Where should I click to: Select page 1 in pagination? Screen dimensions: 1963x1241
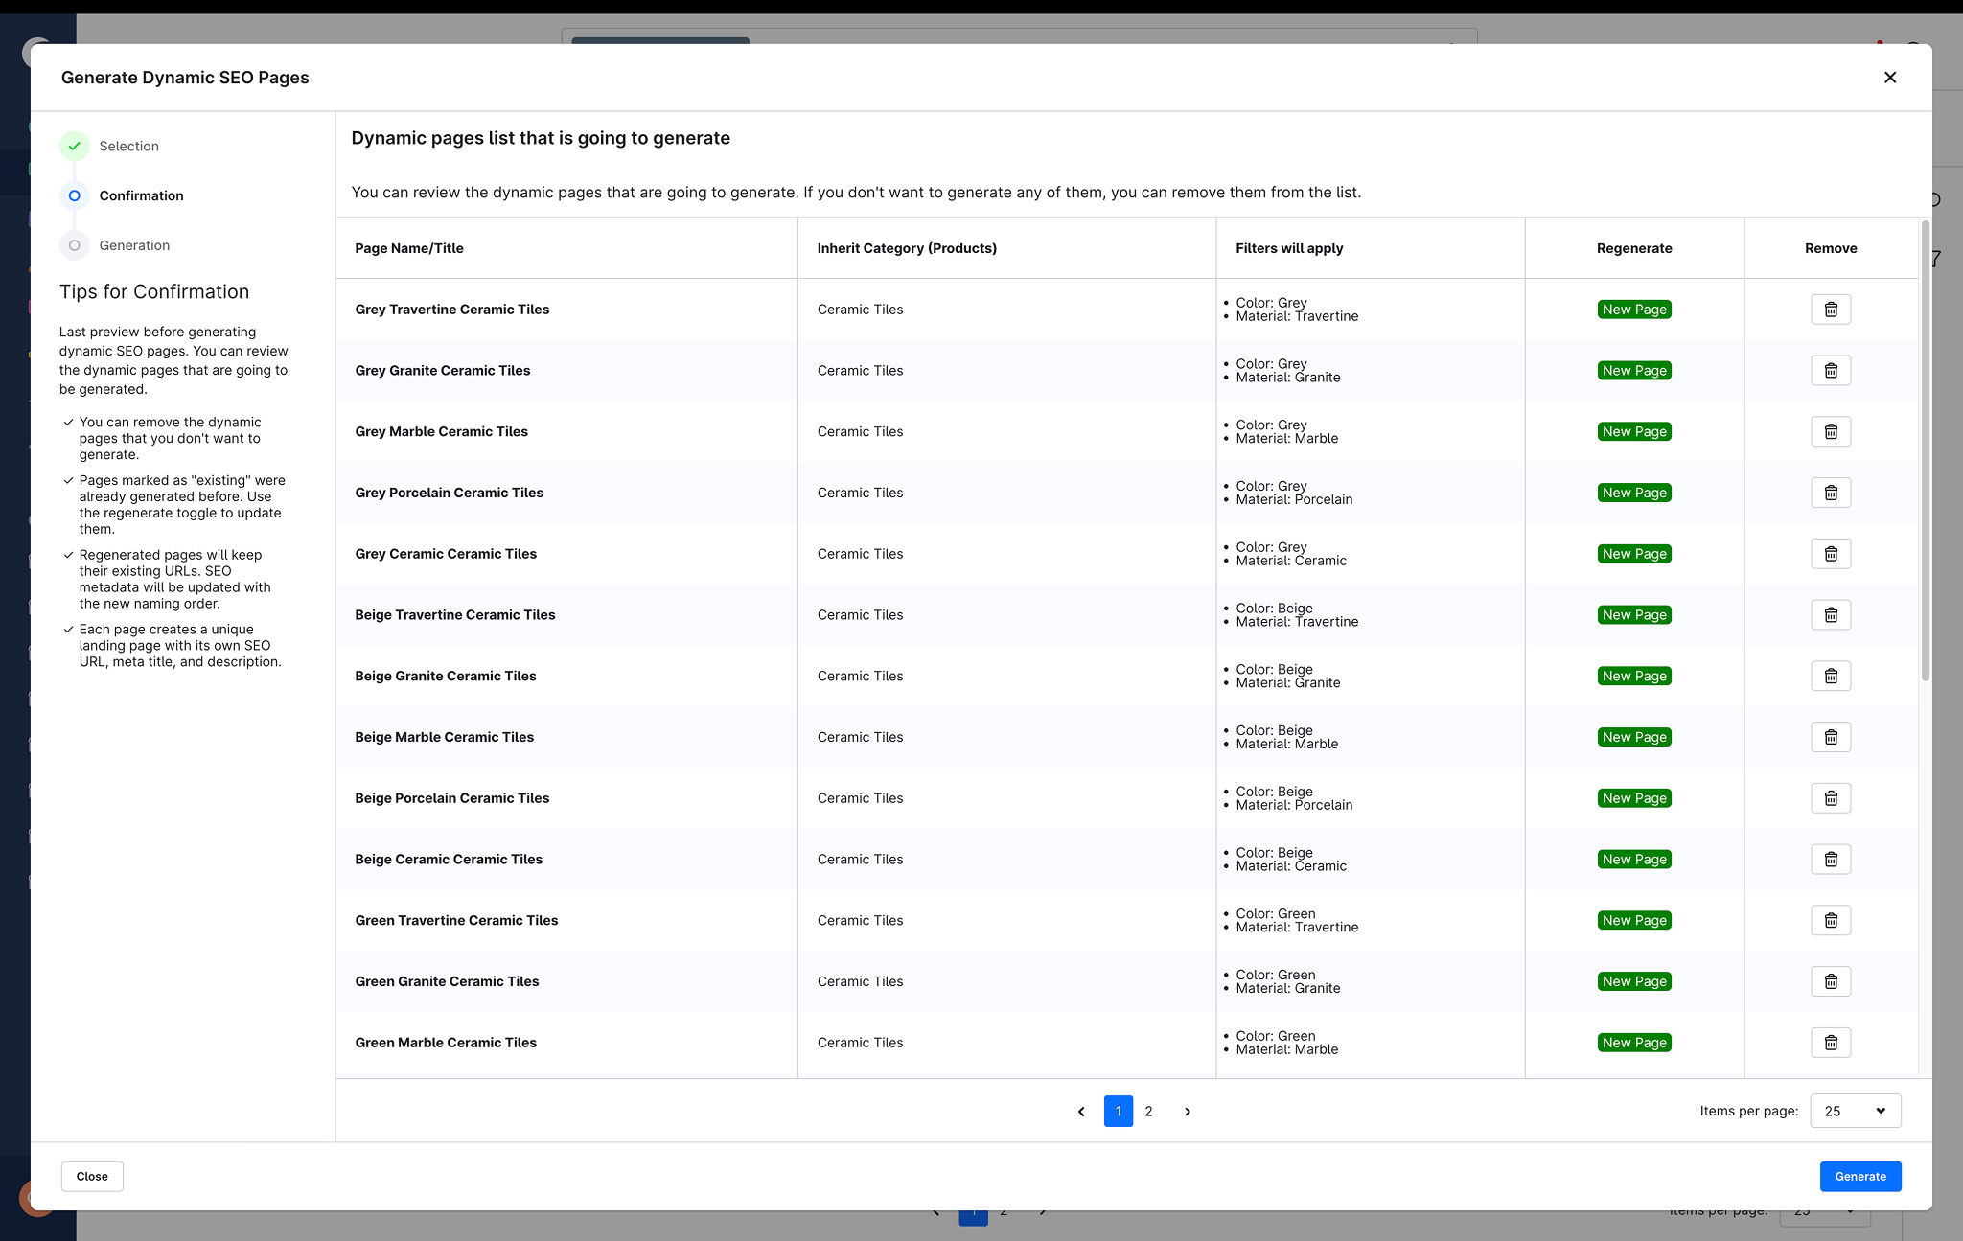(x=1119, y=1112)
